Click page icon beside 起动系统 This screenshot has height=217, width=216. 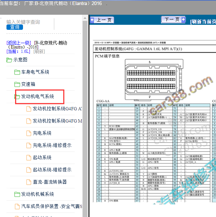[29, 157]
